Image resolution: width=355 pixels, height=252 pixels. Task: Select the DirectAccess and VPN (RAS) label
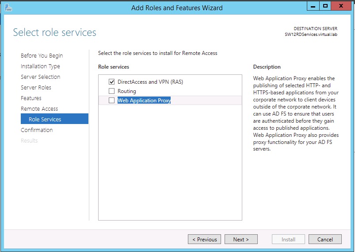click(150, 81)
